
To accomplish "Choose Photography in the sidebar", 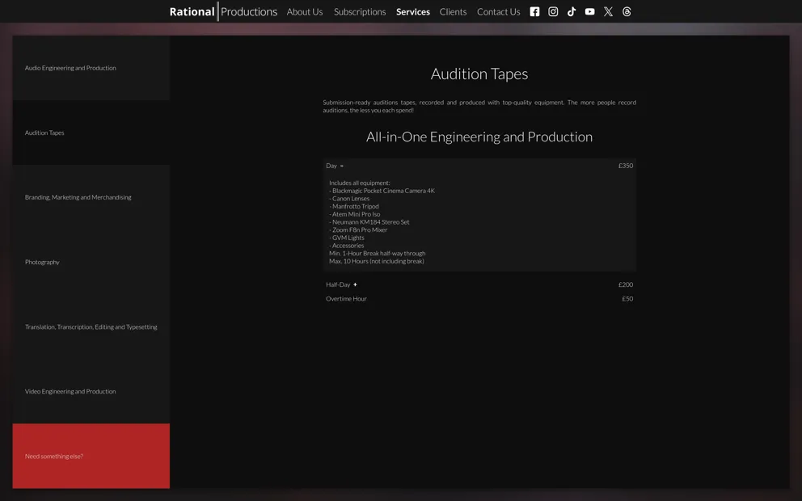I will 91,262.
